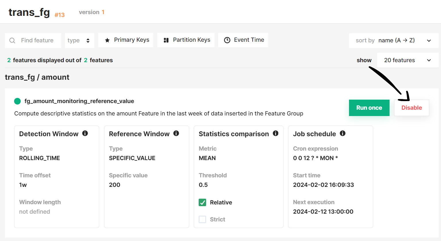
Task: Click the Run once button
Action: click(369, 108)
